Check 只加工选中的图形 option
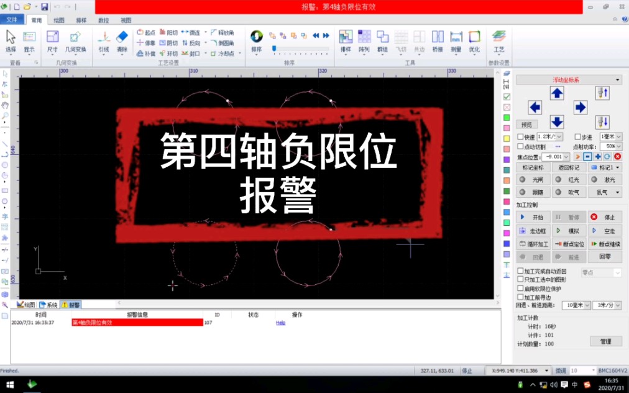 tap(520, 279)
